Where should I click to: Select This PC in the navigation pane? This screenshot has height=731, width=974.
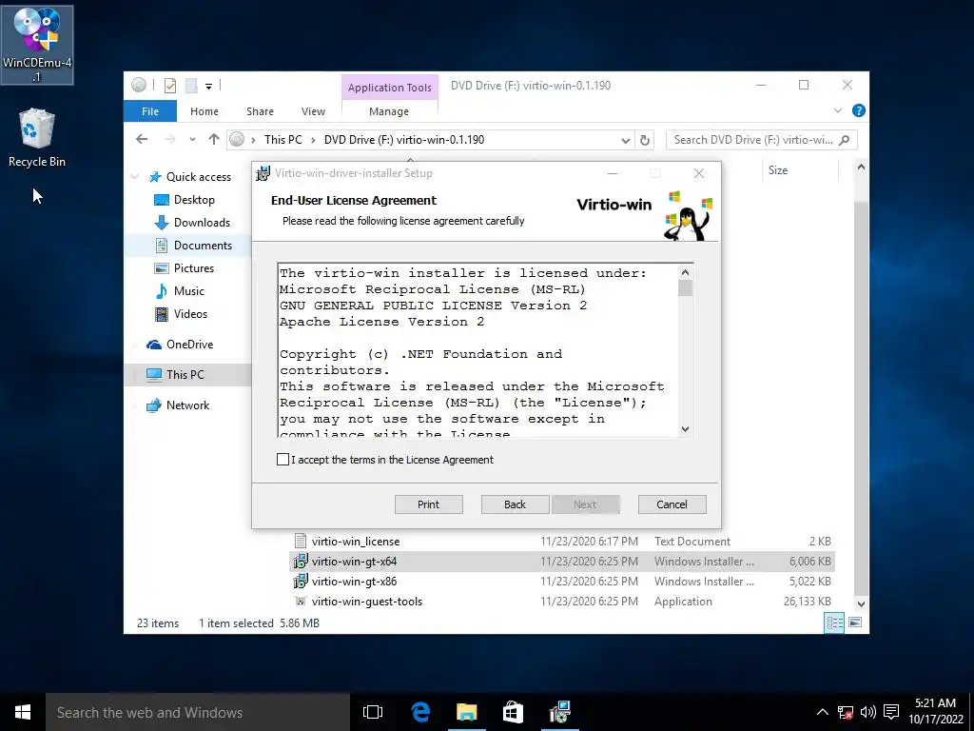(x=175, y=375)
